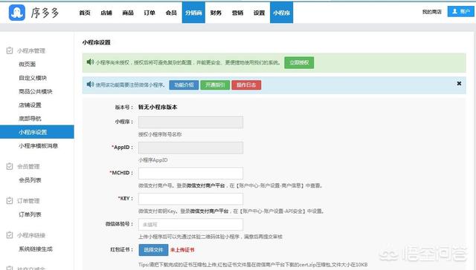This screenshot has width=476, height=270.
Task: Open the 财务 menu
Action: tap(216, 13)
